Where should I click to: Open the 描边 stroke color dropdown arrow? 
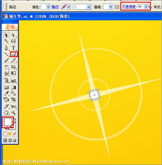coord(69,7)
